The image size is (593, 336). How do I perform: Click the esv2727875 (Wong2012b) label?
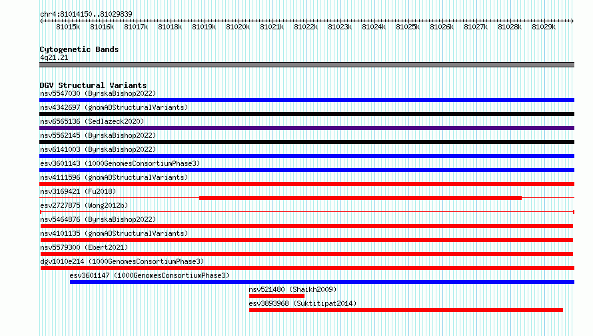pyautogui.click(x=84, y=205)
